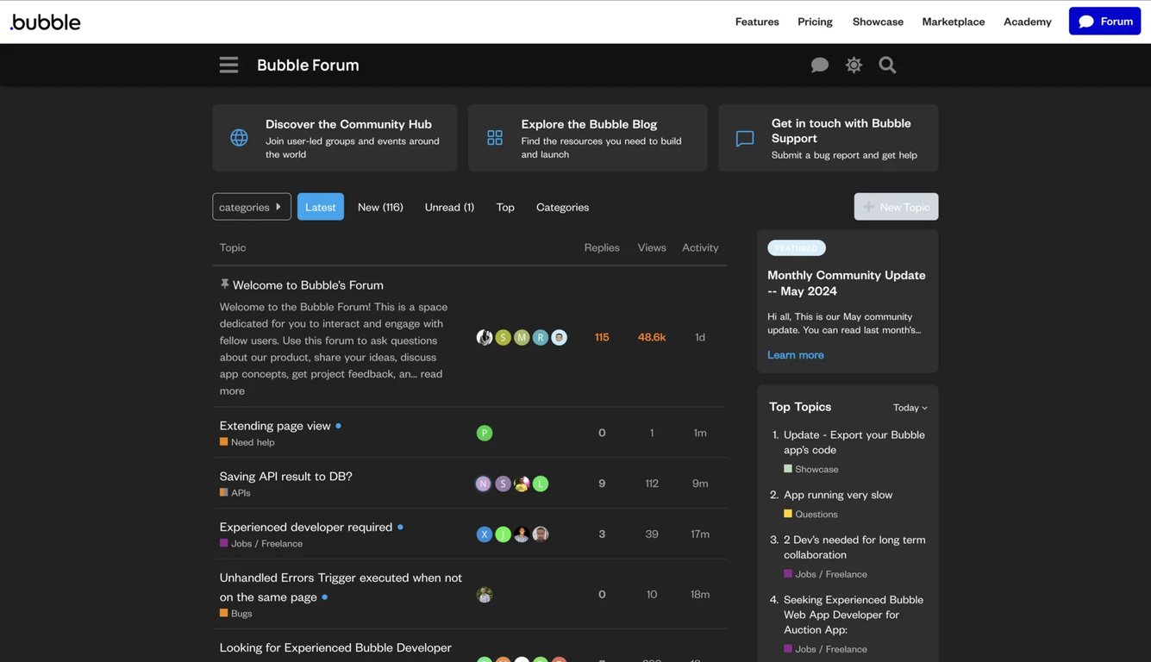Click avatar on Unhandled Errors Trigger row
This screenshot has width=1151, height=662.
click(485, 595)
